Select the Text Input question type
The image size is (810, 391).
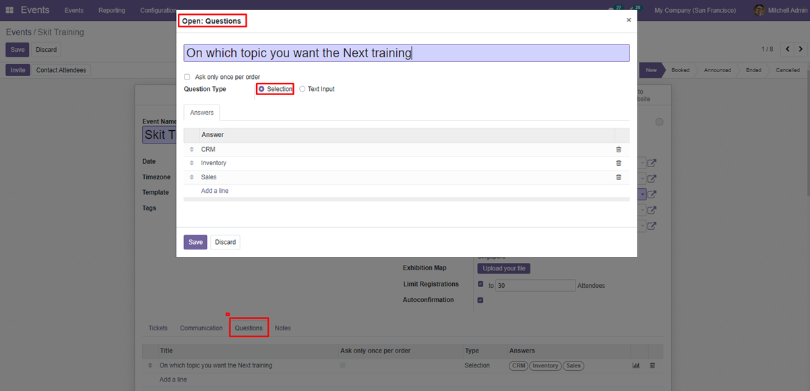[303, 89]
